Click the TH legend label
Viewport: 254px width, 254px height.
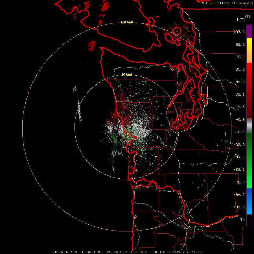(242, 220)
